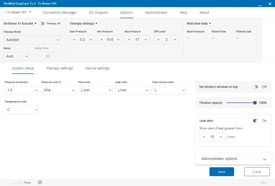Screen dimensions: 275x186
Task: Toggle the Therapy off switch
Action: click(x=42, y=24)
